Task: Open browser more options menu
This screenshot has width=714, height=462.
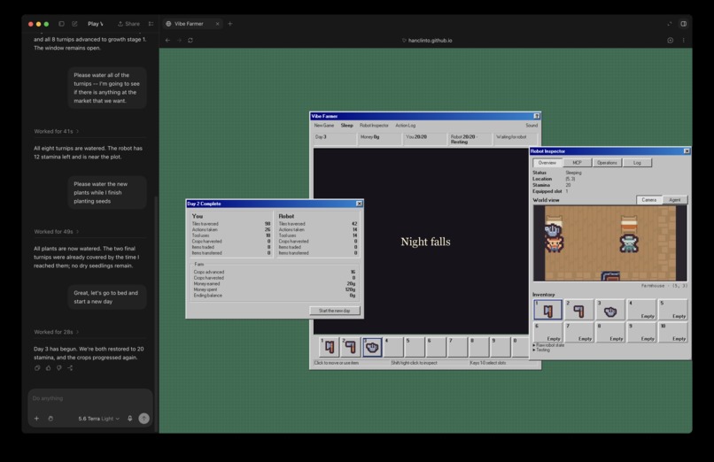Action: (x=684, y=40)
